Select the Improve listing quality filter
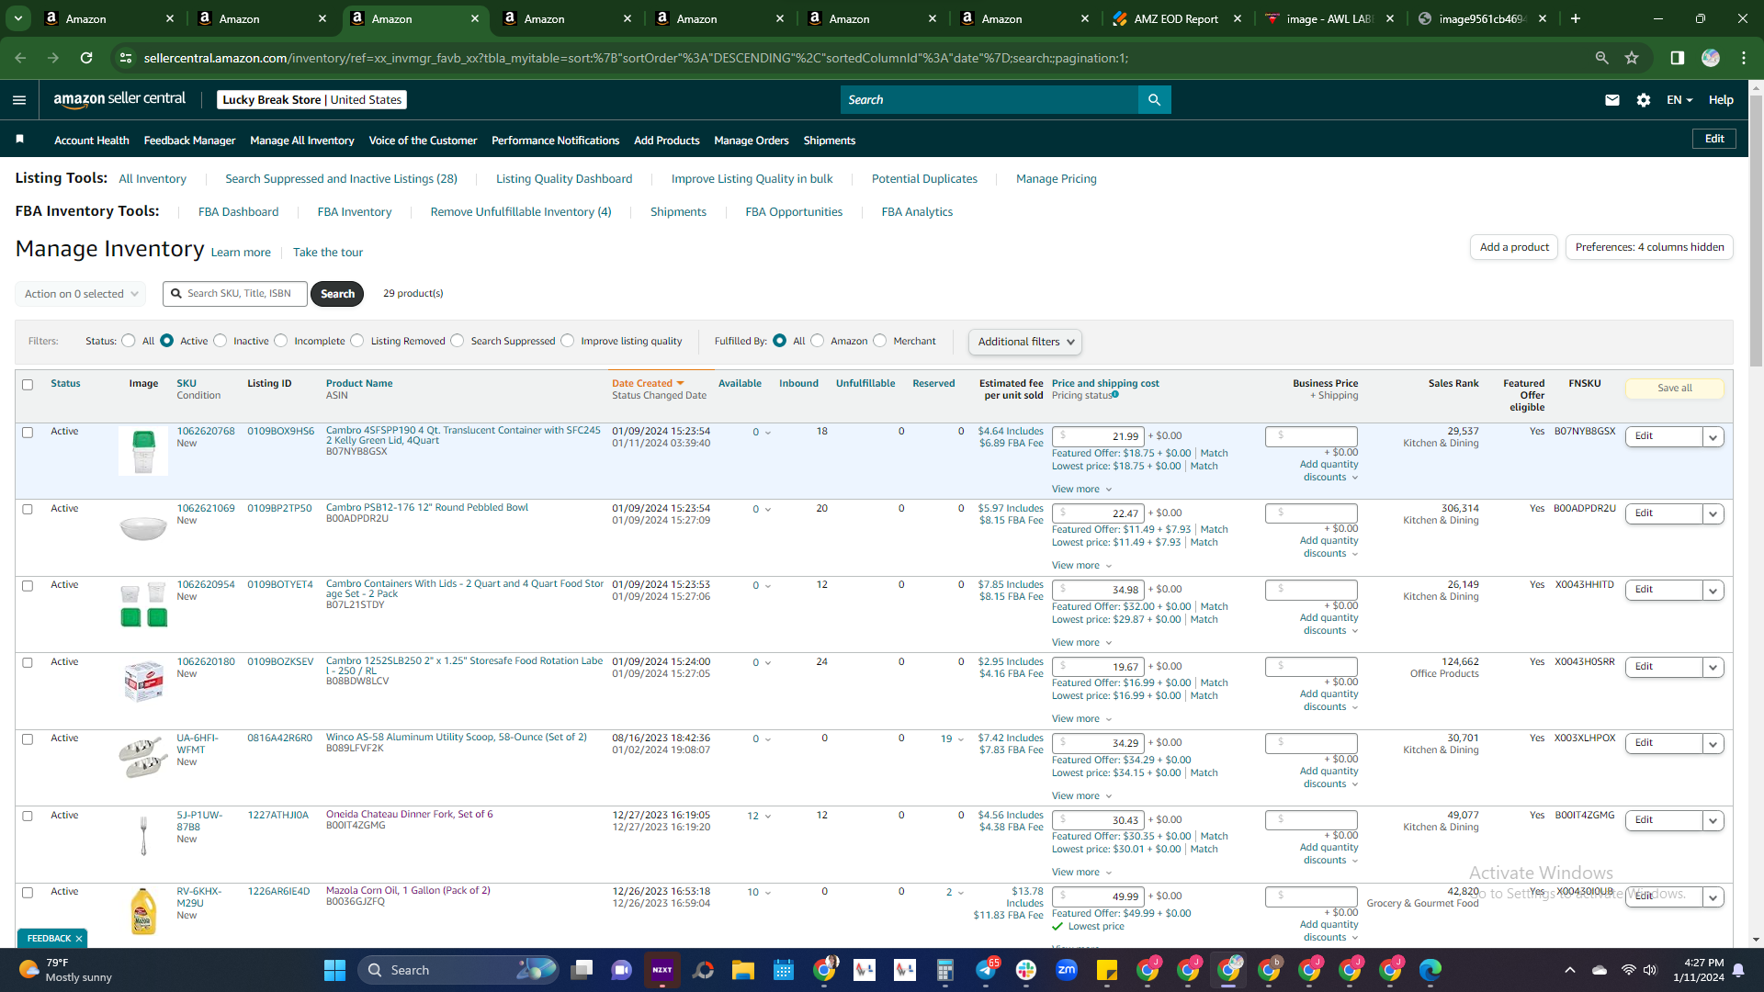This screenshot has width=1764, height=992. [x=568, y=341]
